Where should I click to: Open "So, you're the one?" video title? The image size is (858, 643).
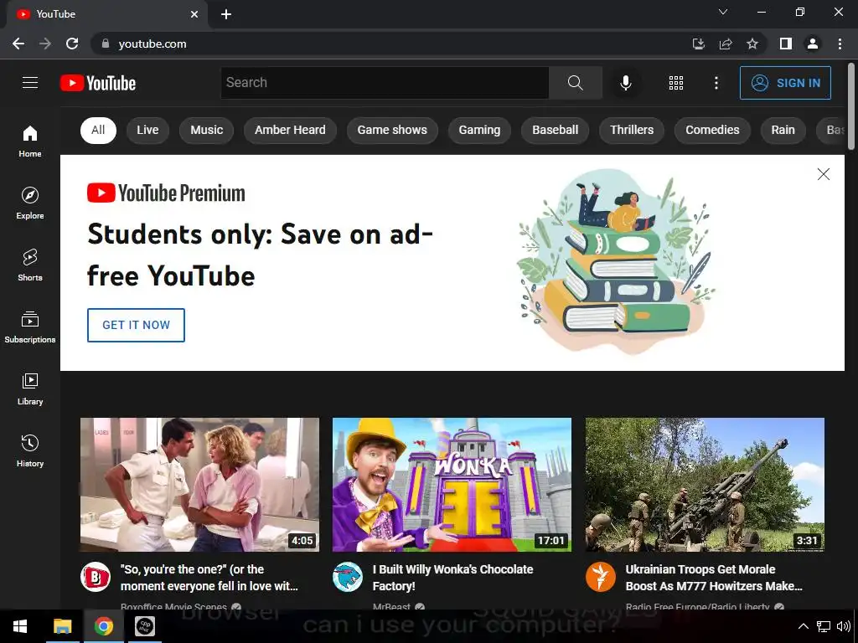(x=209, y=578)
